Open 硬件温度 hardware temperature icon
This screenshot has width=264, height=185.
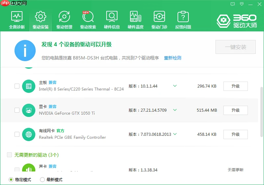[x=136, y=17]
